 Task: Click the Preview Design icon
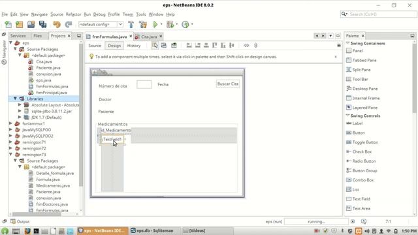click(x=174, y=46)
